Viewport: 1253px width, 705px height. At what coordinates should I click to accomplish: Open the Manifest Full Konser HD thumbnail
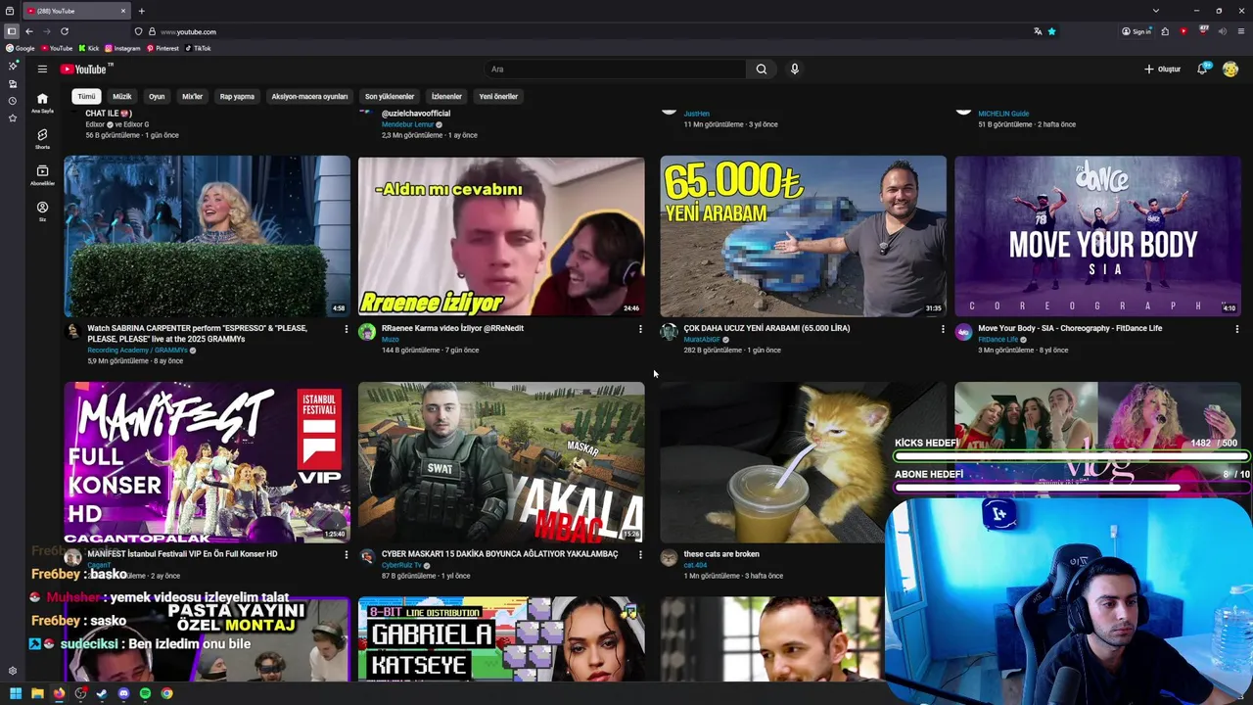[x=207, y=461]
